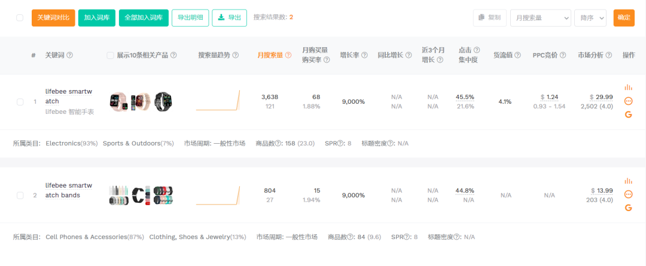Click the 45.5% click concentration value
Image resolution: width=646 pixels, height=266 pixels.
(x=465, y=97)
